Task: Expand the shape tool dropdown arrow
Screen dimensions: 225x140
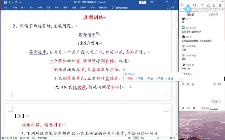Action: (x=197, y=6)
